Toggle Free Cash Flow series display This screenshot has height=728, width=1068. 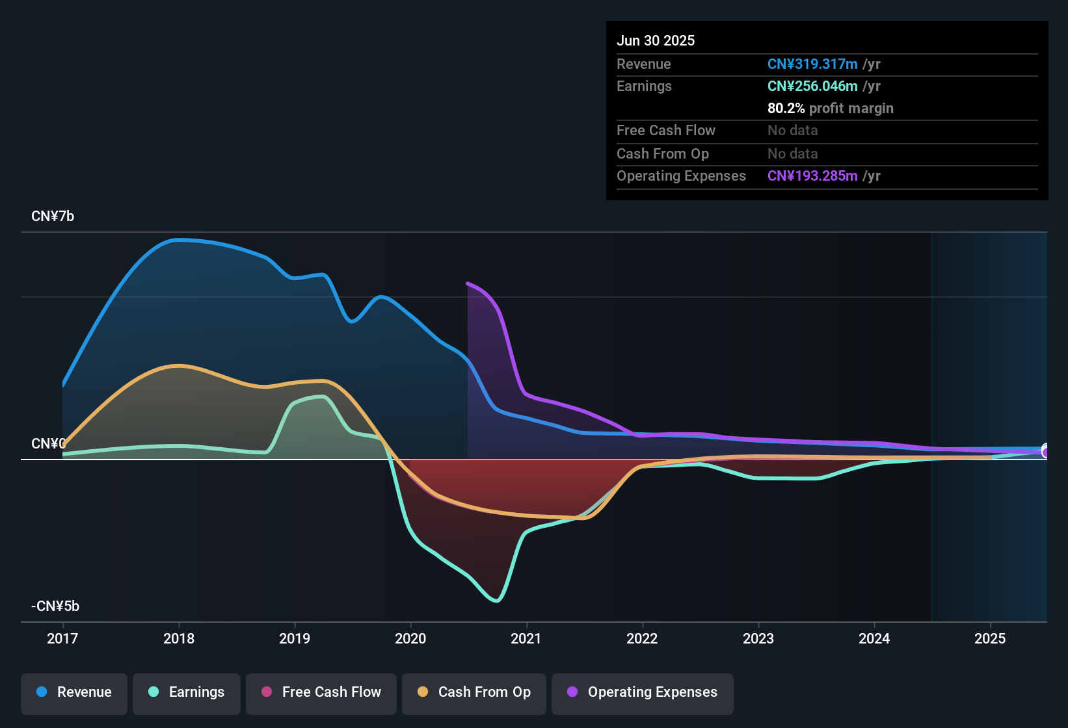pyautogui.click(x=321, y=694)
